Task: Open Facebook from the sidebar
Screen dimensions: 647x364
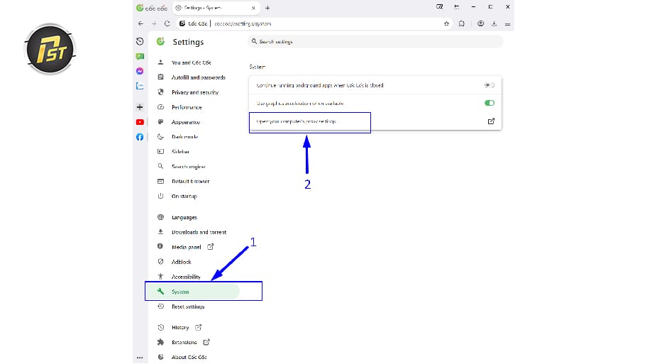Action: [x=140, y=137]
